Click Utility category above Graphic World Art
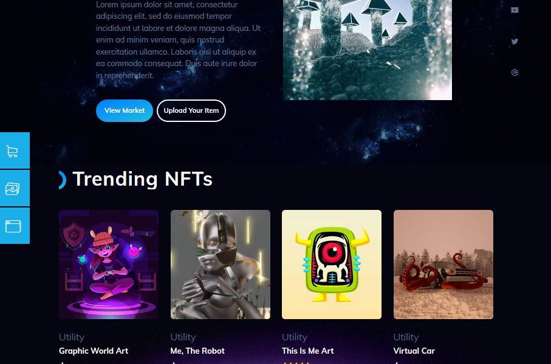This screenshot has width=551, height=364. (x=72, y=337)
